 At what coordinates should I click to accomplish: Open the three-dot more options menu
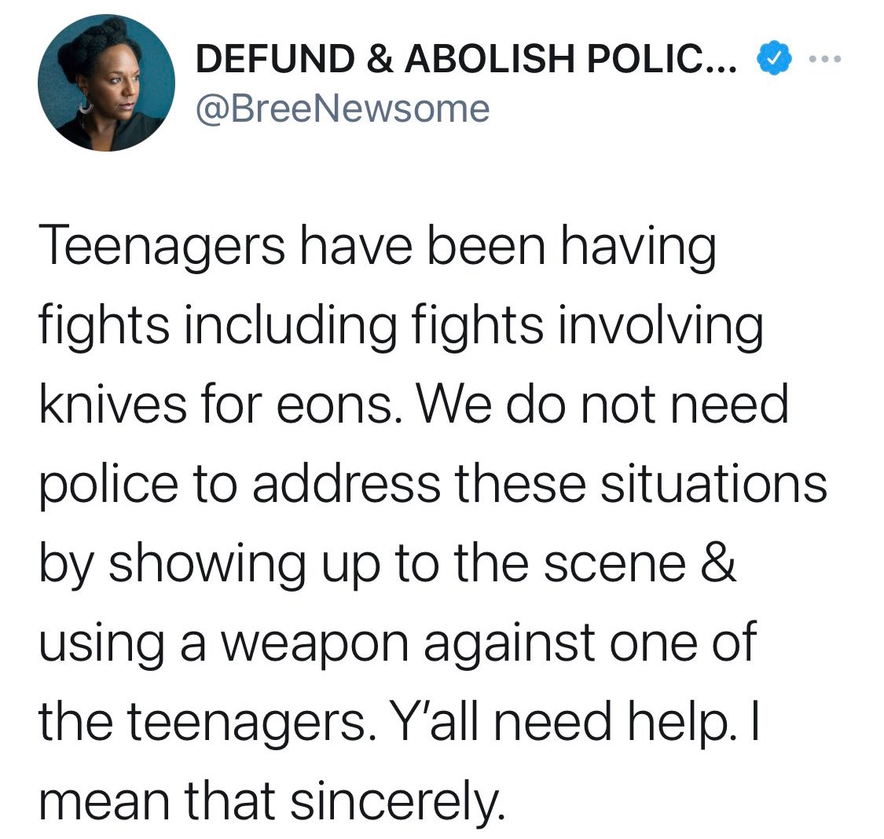(824, 59)
